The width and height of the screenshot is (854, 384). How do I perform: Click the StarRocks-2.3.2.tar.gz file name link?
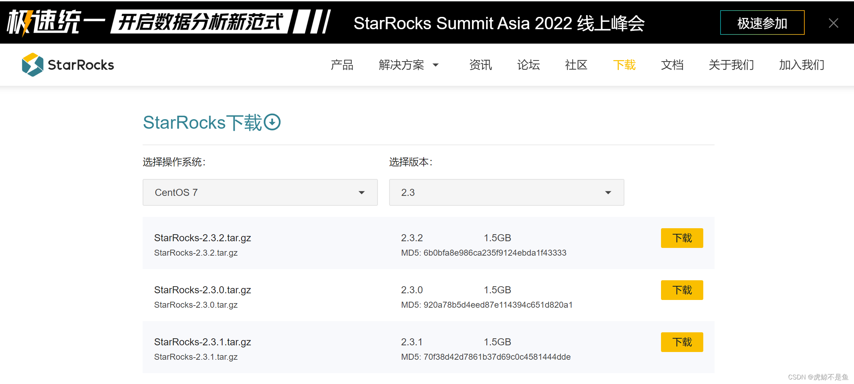coord(202,238)
